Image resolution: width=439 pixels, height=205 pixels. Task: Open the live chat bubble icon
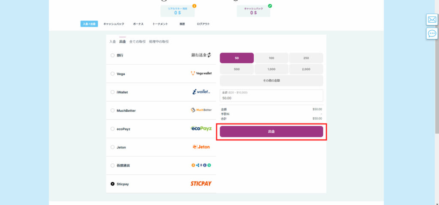coord(432,33)
